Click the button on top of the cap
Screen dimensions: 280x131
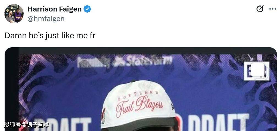coord(133,81)
